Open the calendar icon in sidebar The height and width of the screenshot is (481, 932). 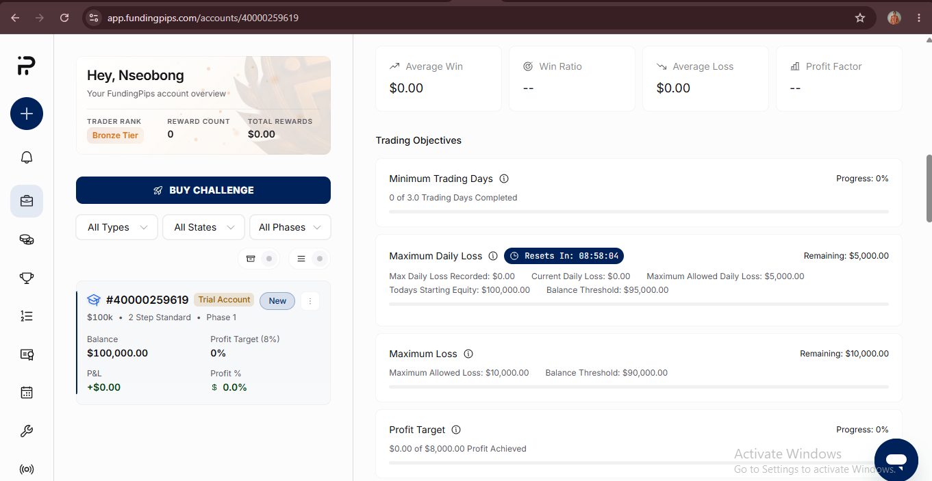[27, 393]
